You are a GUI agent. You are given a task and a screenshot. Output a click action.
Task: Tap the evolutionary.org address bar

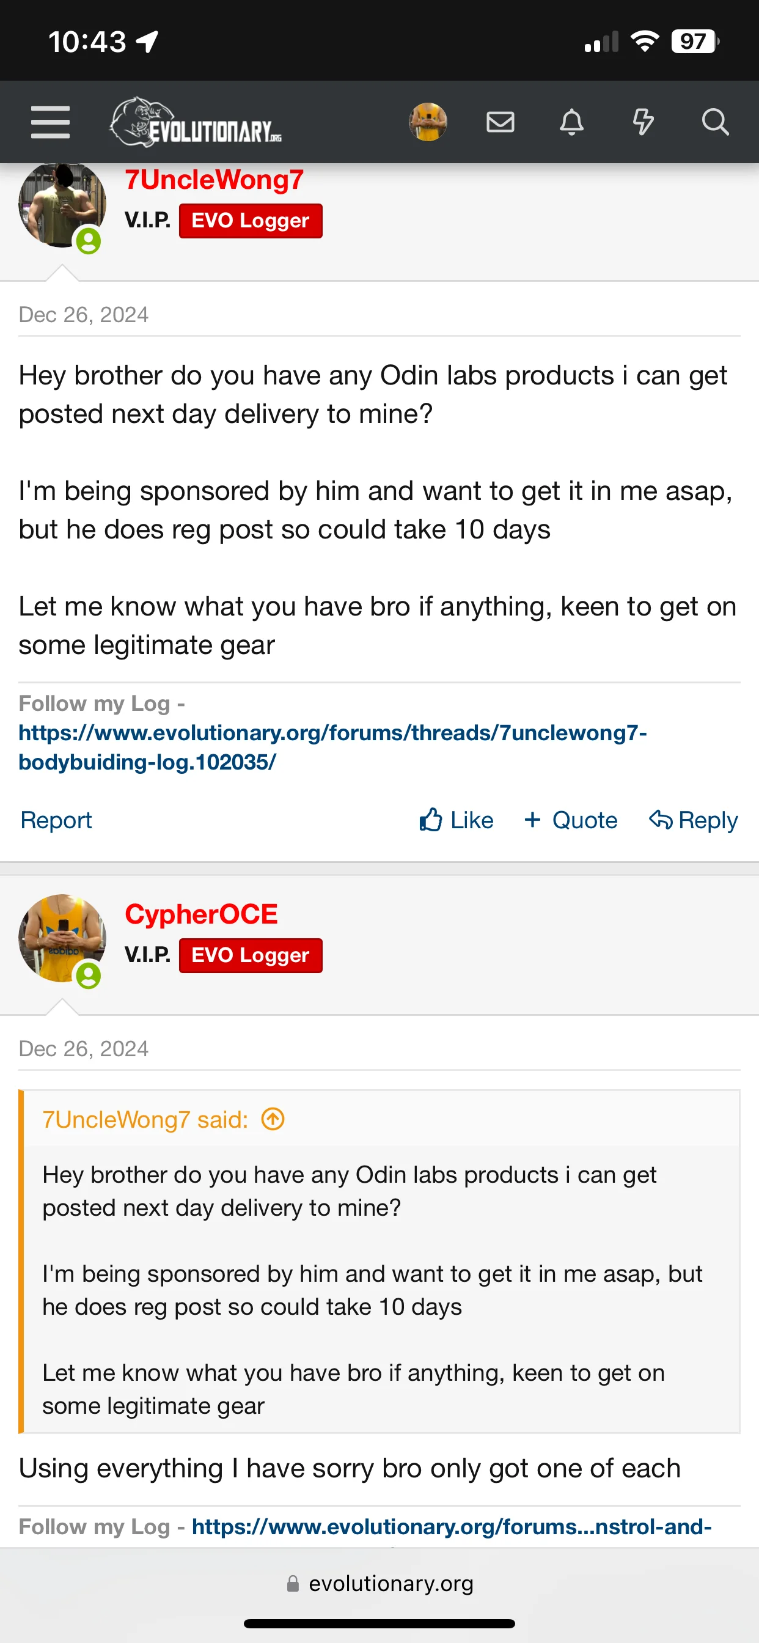[x=381, y=1583]
